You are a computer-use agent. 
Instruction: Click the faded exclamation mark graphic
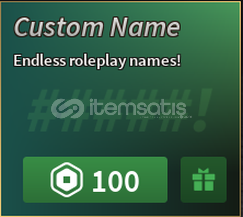202,110
